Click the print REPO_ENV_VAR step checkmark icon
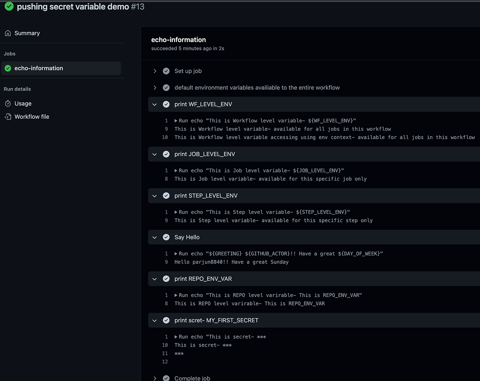Image resolution: width=480 pixels, height=381 pixels. tap(166, 279)
